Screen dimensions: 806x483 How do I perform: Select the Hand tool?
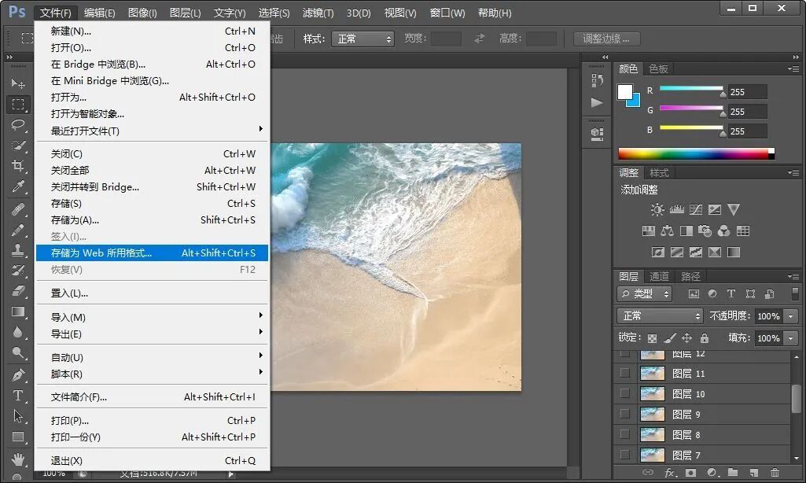click(x=18, y=458)
